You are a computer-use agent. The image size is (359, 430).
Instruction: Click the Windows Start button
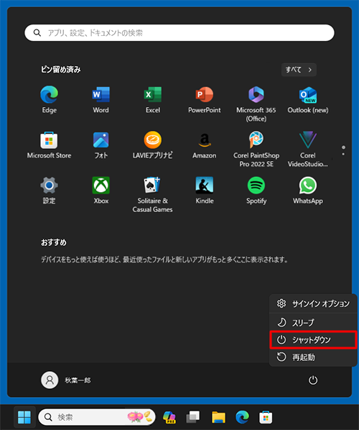click(x=24, y=417)
